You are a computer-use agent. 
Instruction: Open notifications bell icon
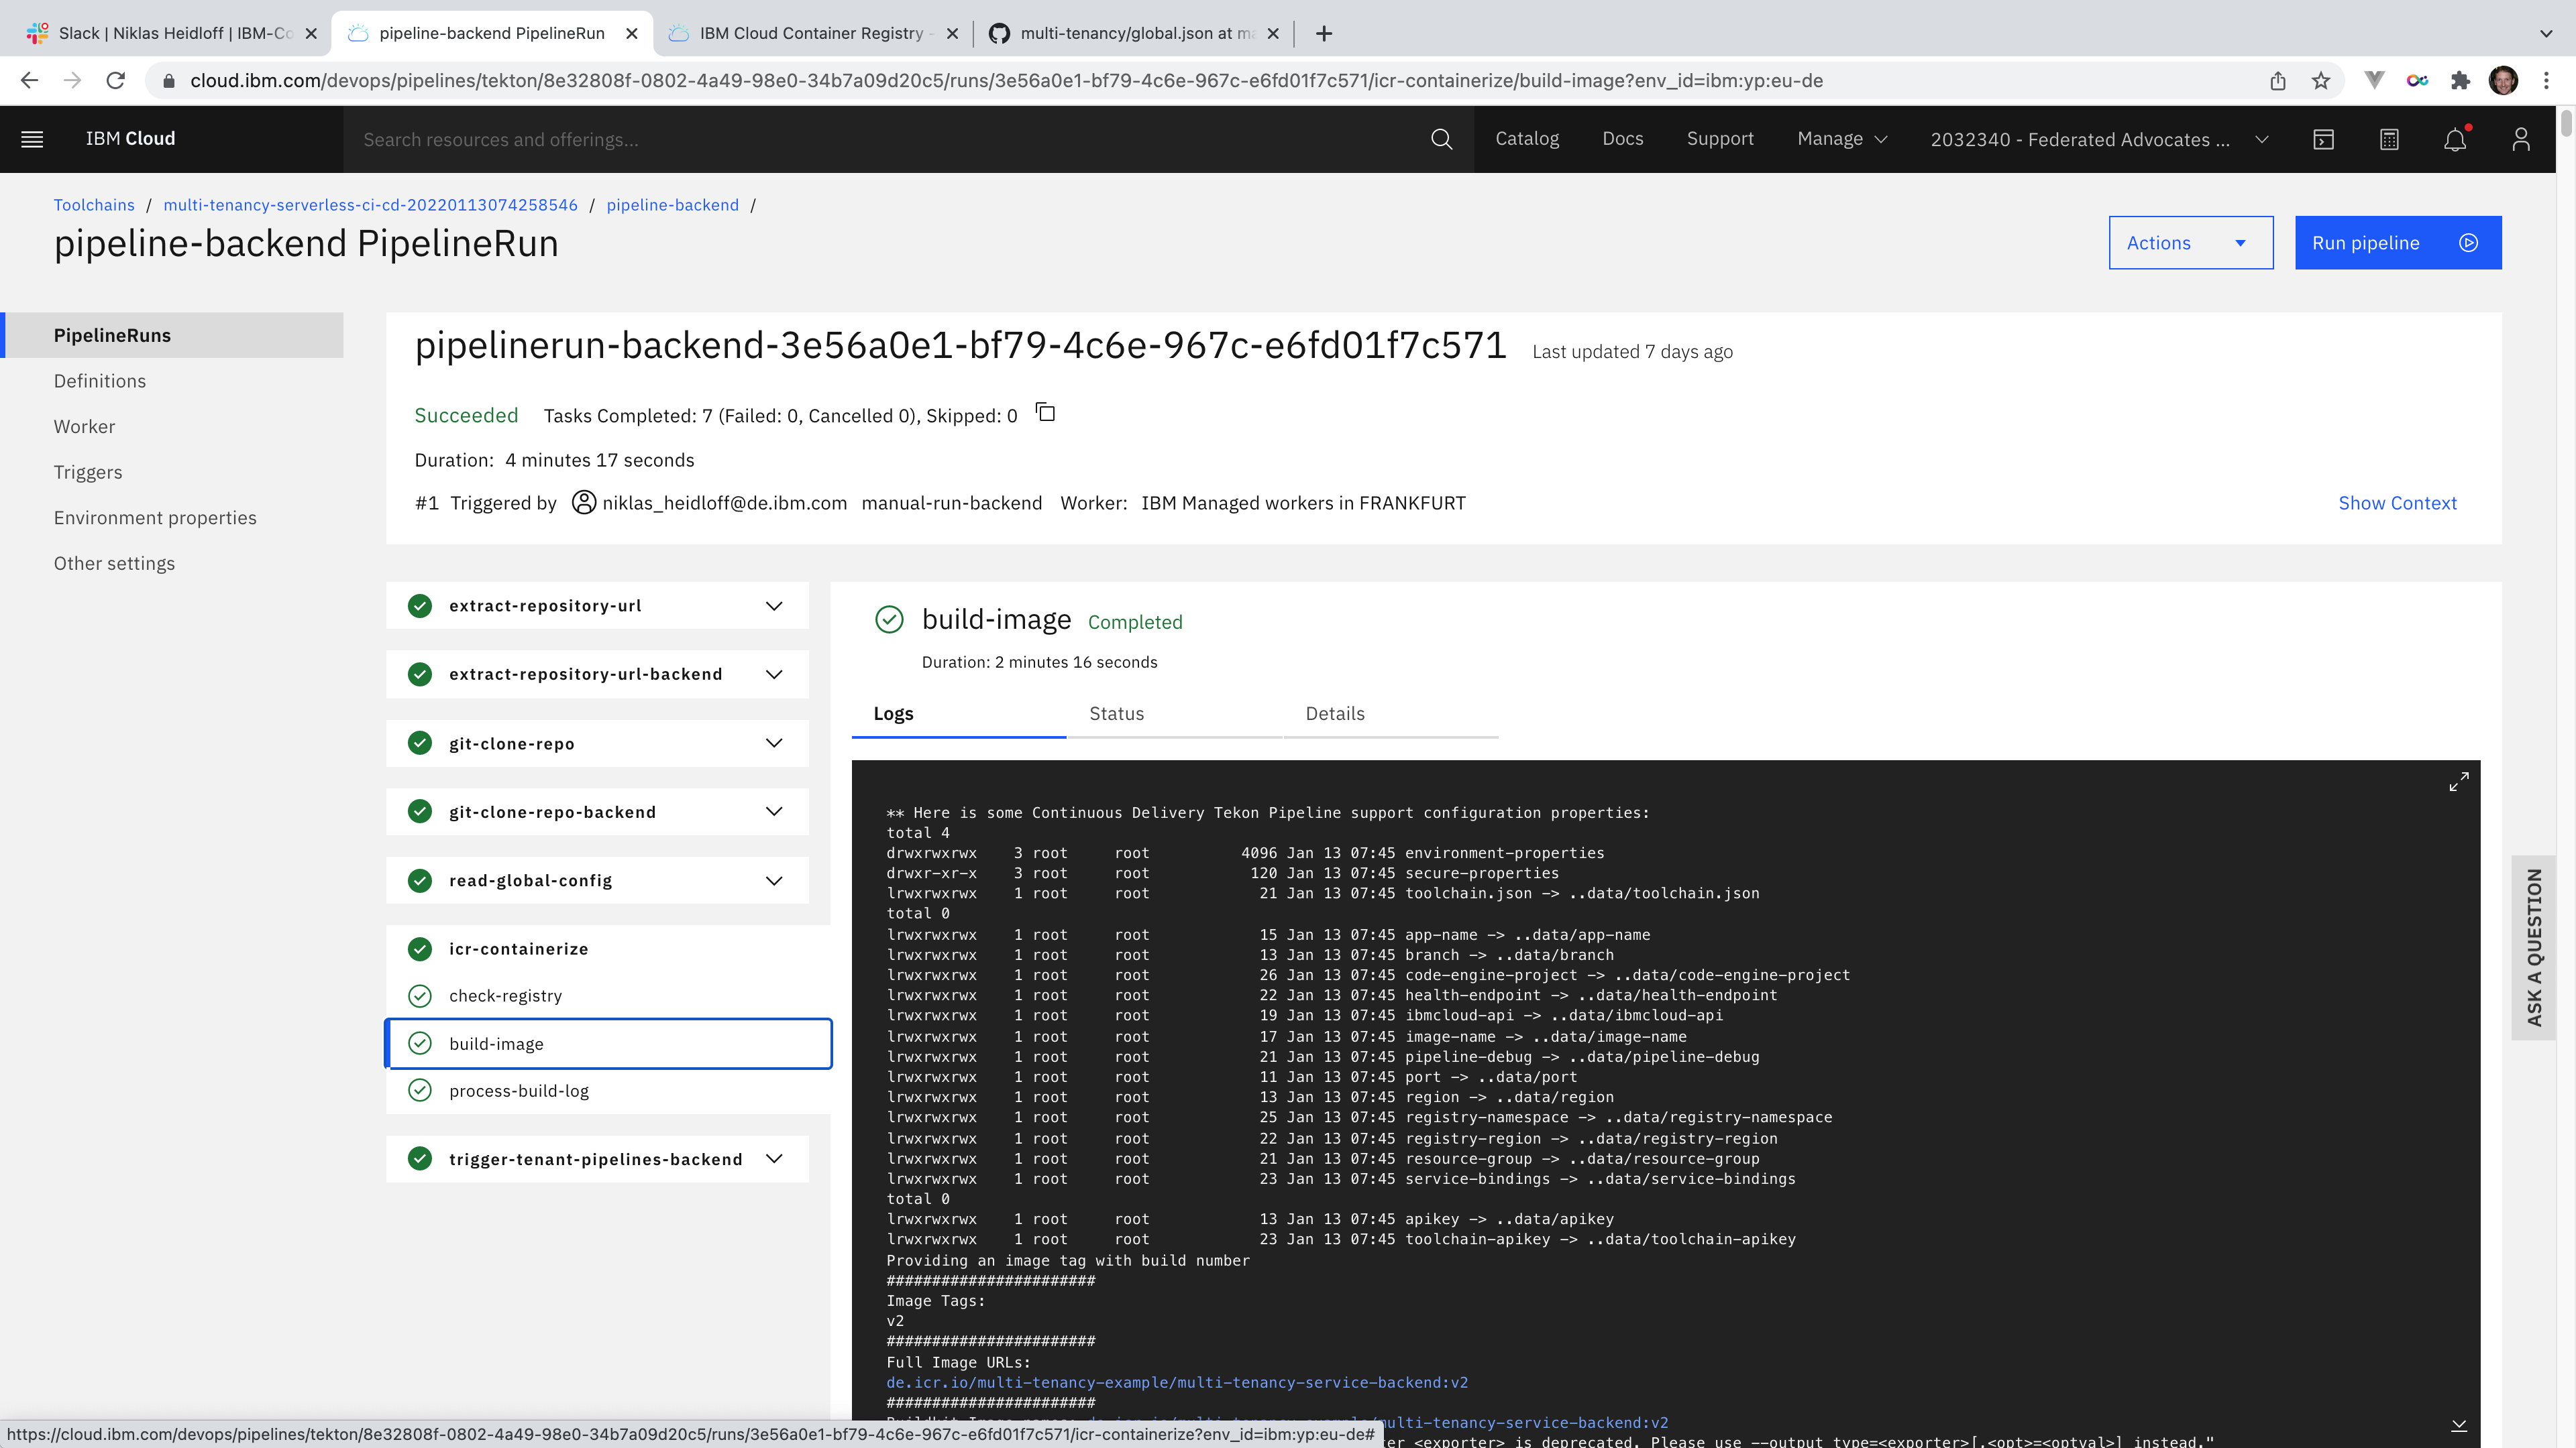coord(2455,139)
